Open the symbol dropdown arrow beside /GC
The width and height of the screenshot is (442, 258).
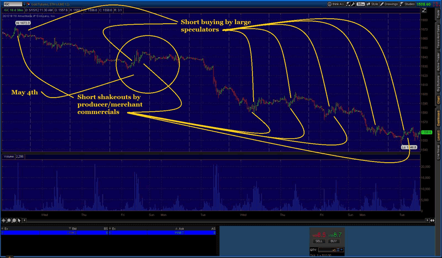[24, 4]
